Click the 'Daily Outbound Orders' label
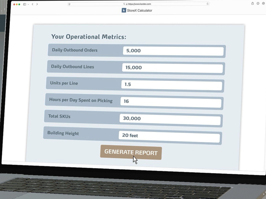The image size is (266, 199). [75, 50]
